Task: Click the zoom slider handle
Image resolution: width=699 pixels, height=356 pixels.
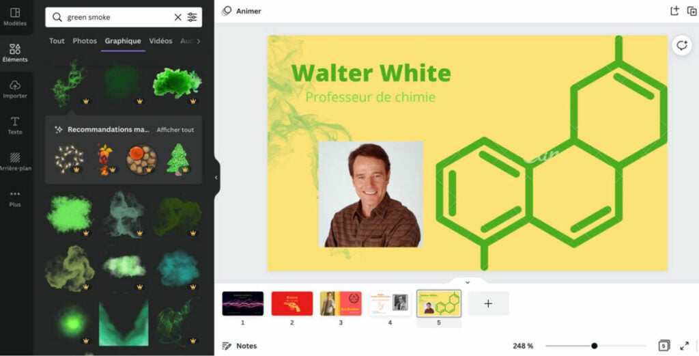Action: point(595,346)
